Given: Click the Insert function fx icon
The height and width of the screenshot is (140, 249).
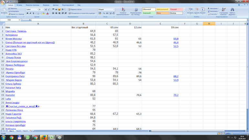Looking at the screenshot, I should (30, 20).
